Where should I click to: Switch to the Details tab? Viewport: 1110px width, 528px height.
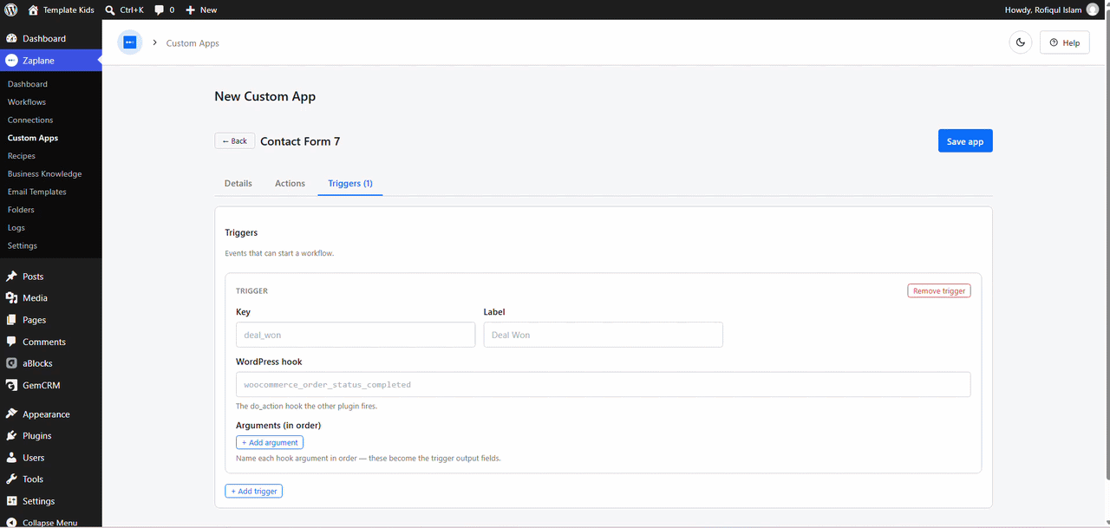238,184
